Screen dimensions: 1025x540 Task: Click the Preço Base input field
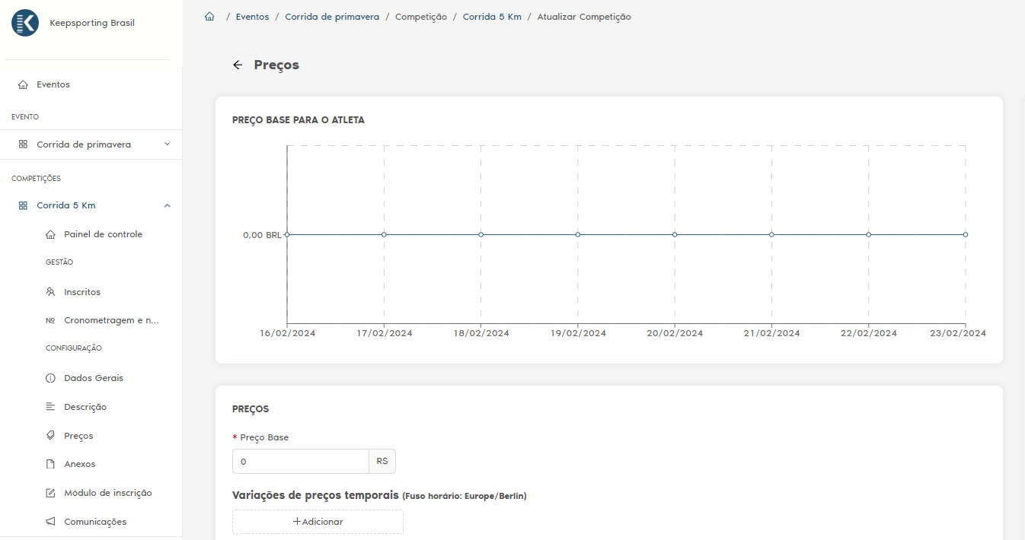(300, 462)
